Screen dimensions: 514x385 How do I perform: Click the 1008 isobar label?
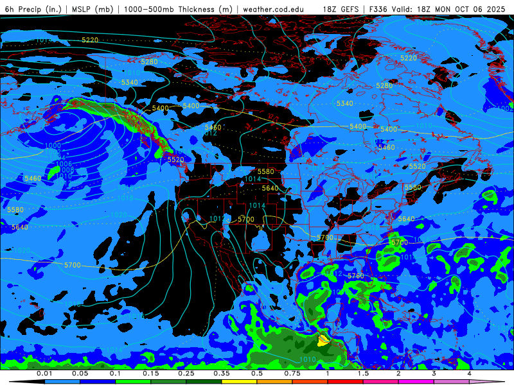click(x=67, y=170)
